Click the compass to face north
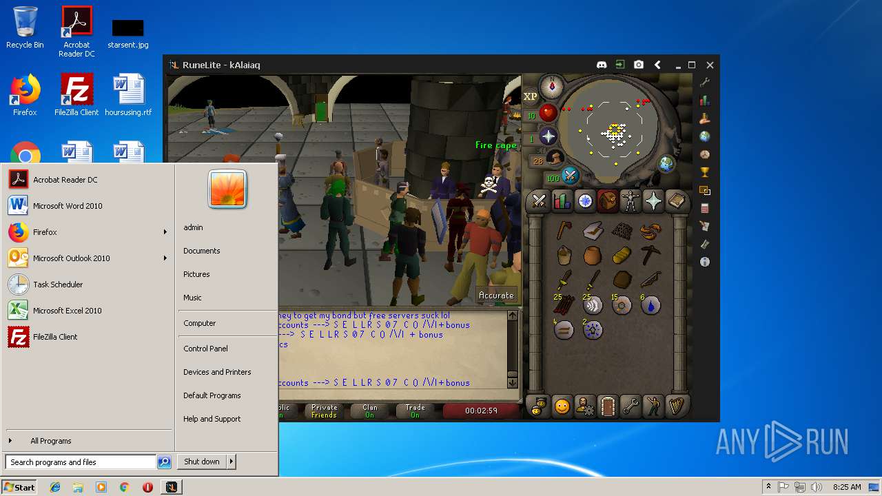 [x=551, y=87]
